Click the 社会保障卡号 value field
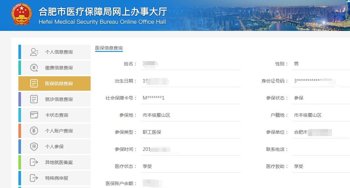The image size is (350, 188). (x=191, y=98)
